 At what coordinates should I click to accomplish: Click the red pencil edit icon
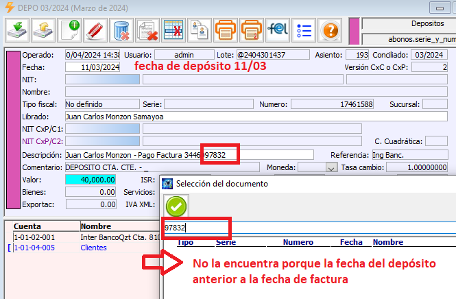coord(95,31)
